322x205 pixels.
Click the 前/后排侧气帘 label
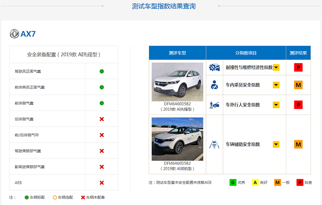point(27,135)
